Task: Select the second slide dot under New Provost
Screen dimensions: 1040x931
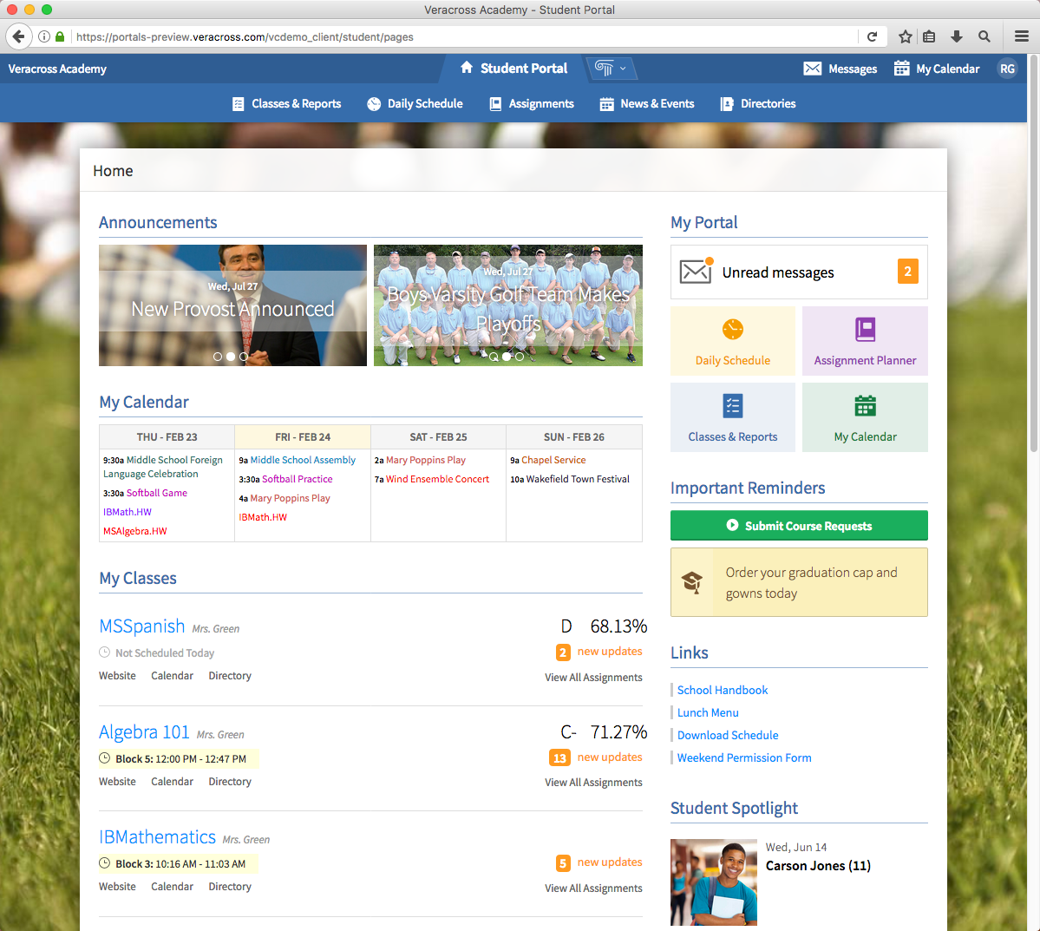Action: [x=231, y=356]
